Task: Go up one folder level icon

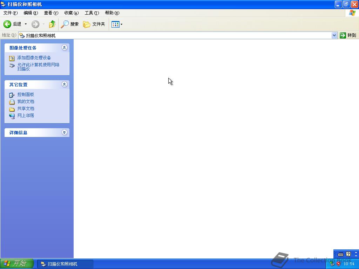Action: [x=52, y=24]
